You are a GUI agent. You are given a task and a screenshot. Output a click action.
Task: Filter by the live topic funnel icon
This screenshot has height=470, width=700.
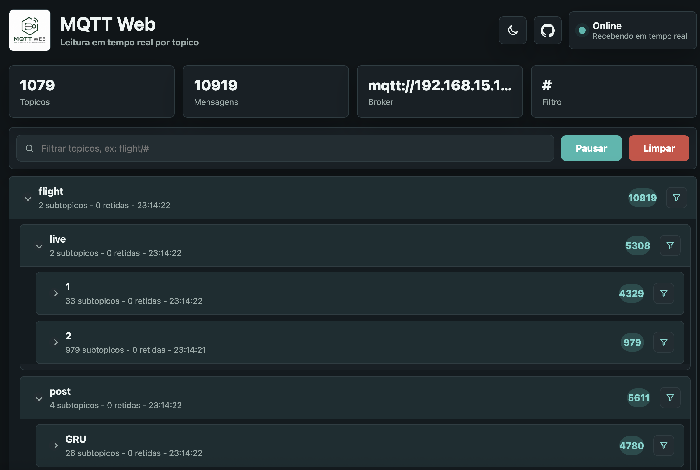pos(670,245)
